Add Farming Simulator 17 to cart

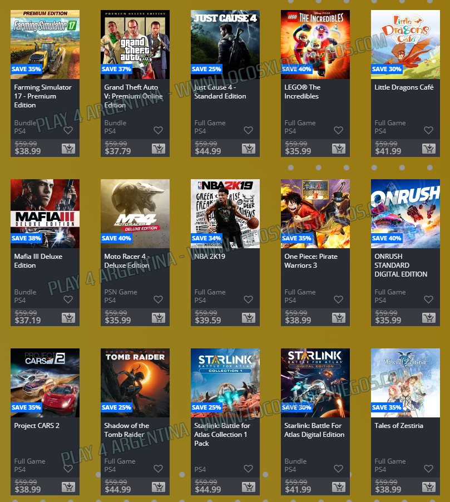68,148
